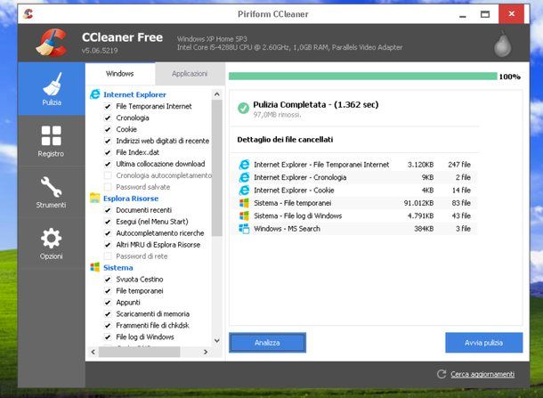Click the vertical scrollbar thumb

(217, 168)
